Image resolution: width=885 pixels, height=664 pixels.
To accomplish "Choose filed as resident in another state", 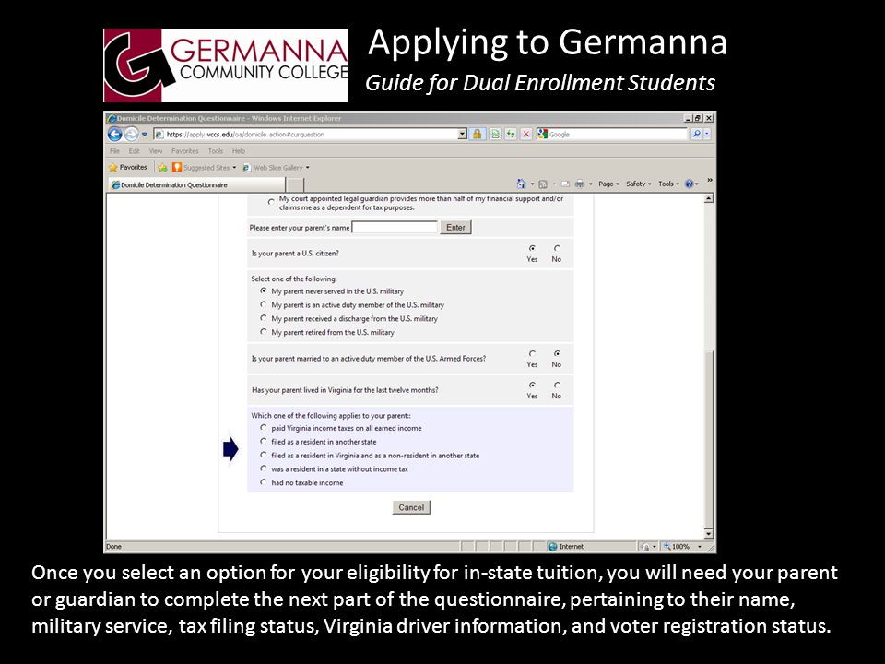I will pyautogui.click(x=264, y=441).
